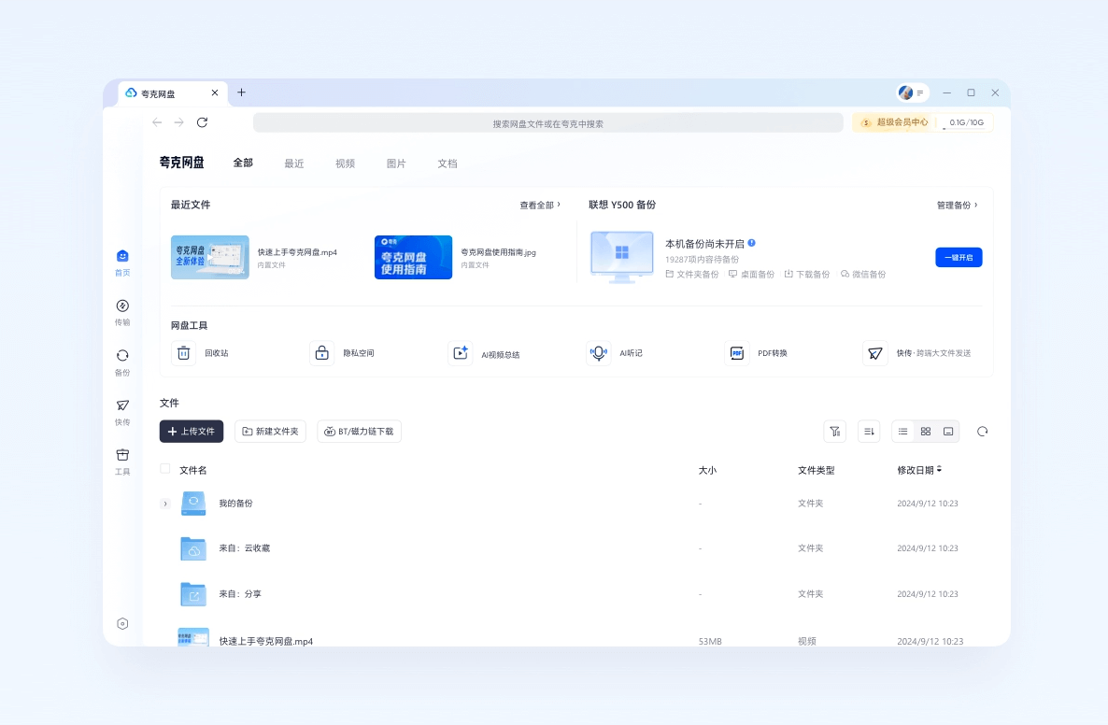Click the 上传文件 button
This screenshot has height=725, width=1108.
click(x=192, y=431)
